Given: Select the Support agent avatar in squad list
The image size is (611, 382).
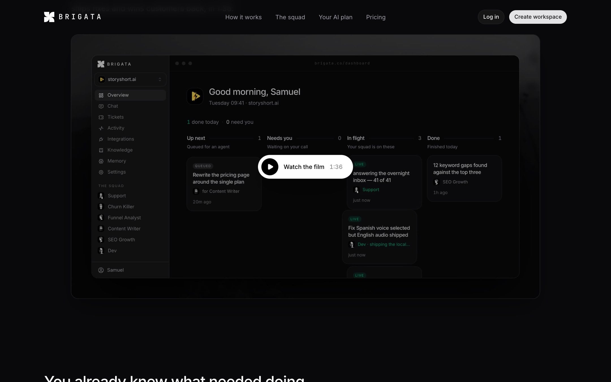Looking at the screenshot, I should tap(101, 196).
